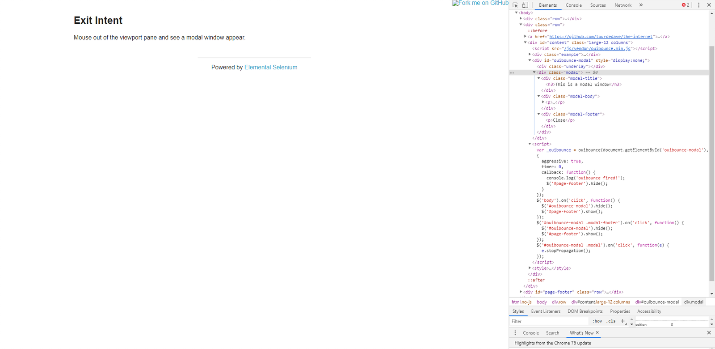Open the Event Listeners tab
The width and height of the screenshot is (715, 349).
(x=545, y=311)
